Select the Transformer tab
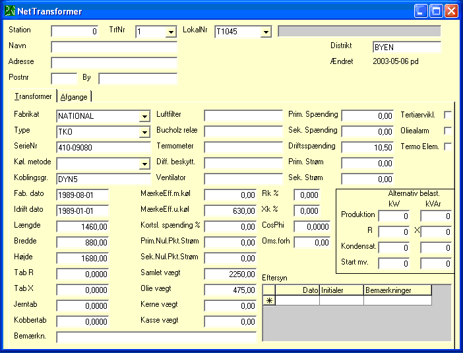 click(33, 97)
